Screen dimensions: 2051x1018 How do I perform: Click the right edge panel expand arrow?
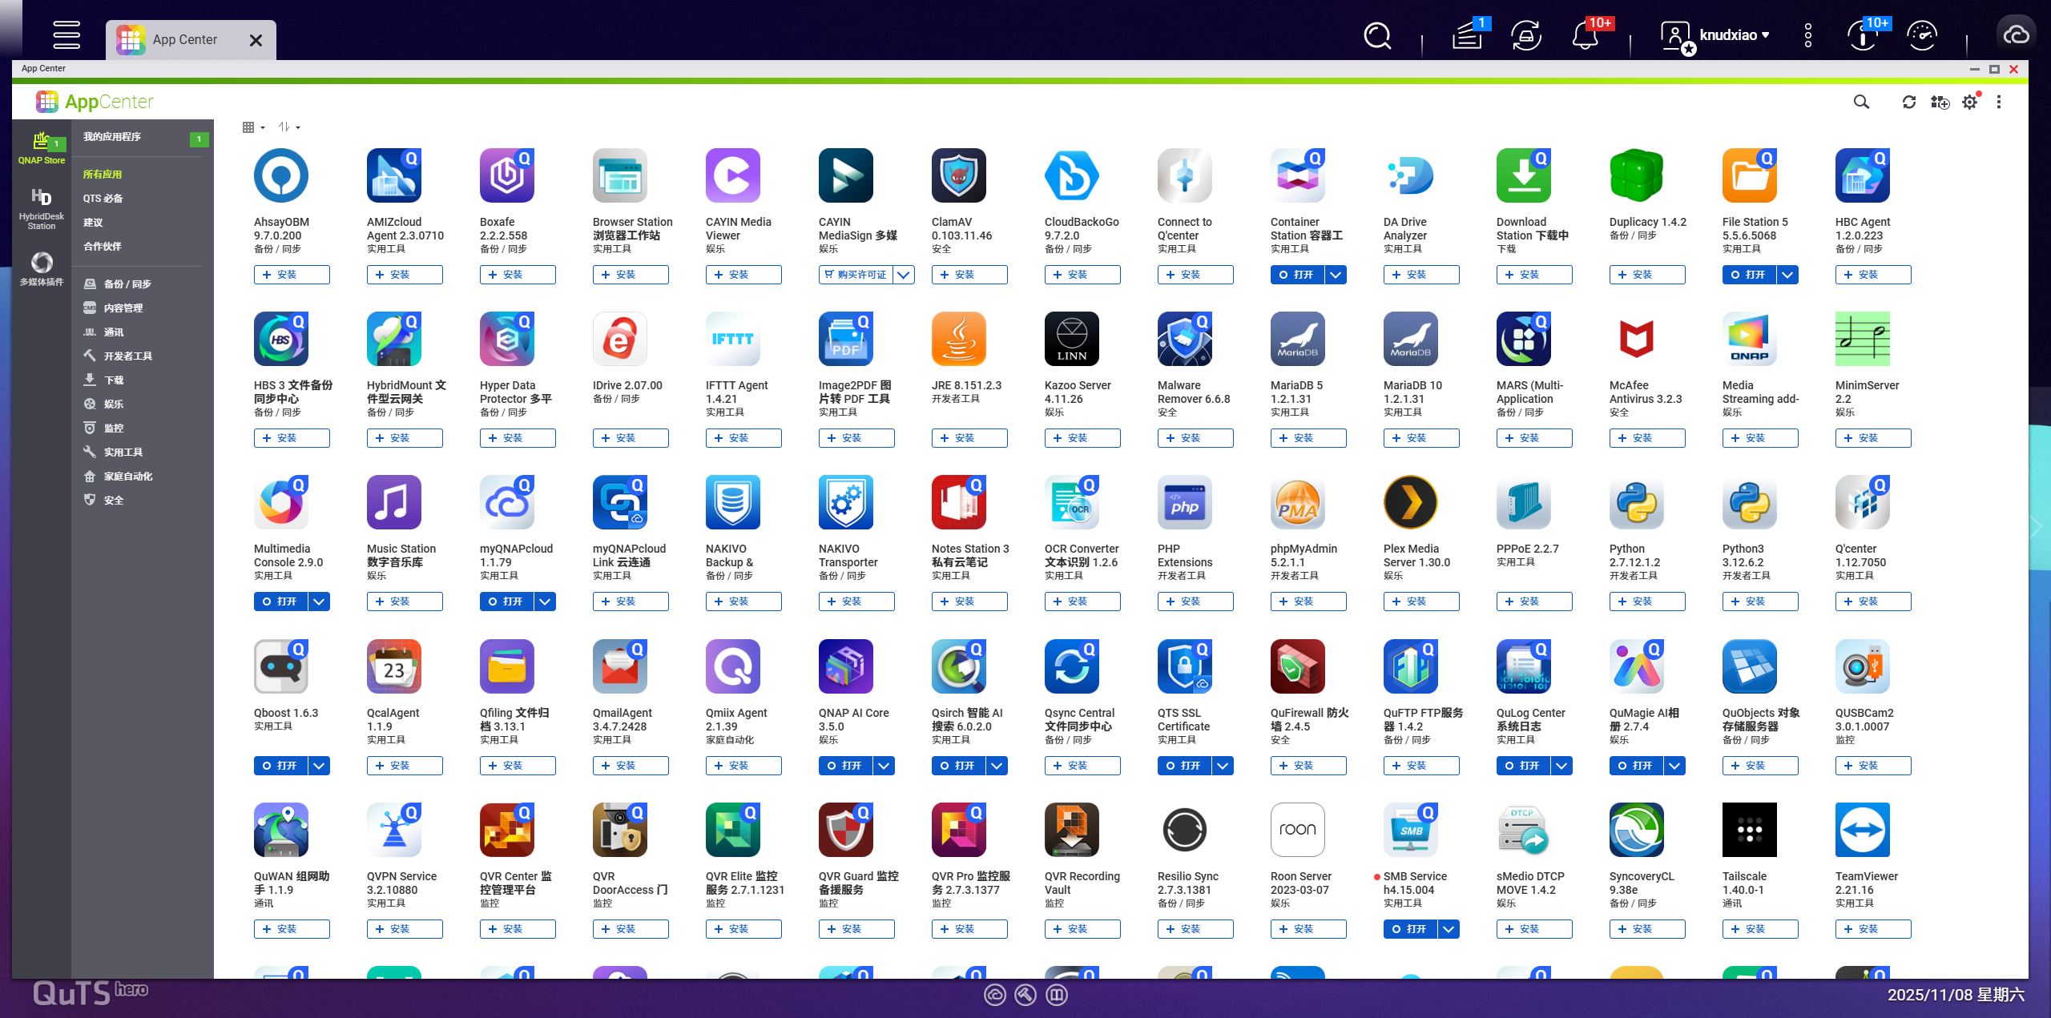[x=2037, y=526]
